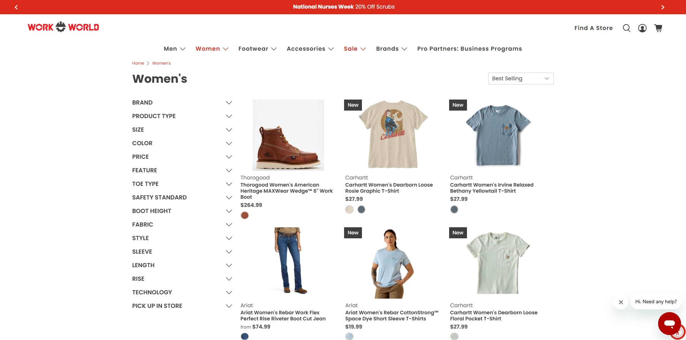Go to previous promo banner
The width and height of the screenshot is (686, 340).
pos(16,7)
